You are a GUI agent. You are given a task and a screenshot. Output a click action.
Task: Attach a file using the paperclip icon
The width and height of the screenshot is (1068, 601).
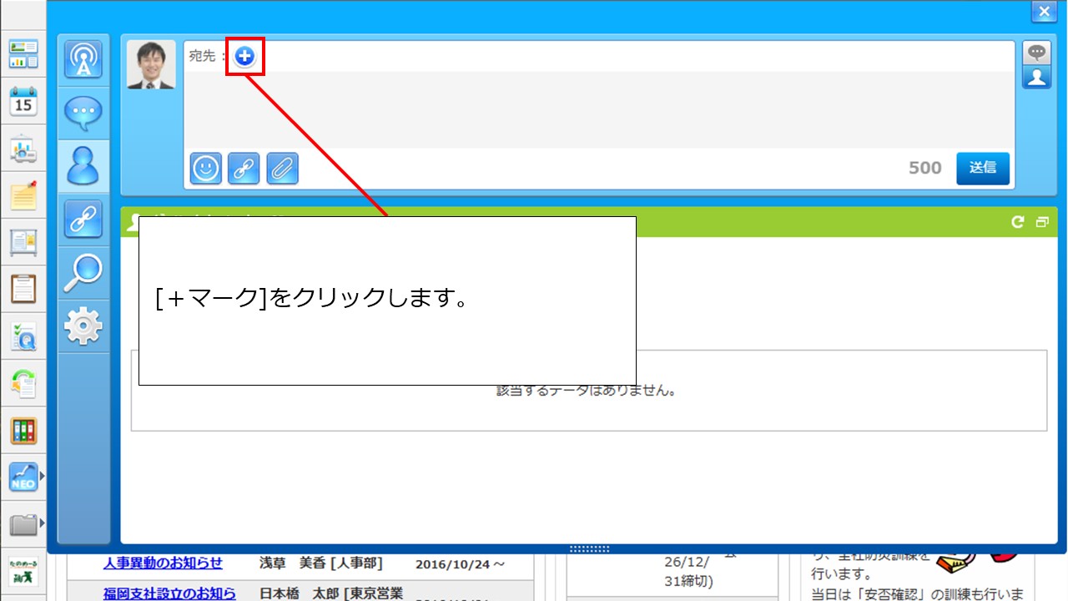point(282,169)
